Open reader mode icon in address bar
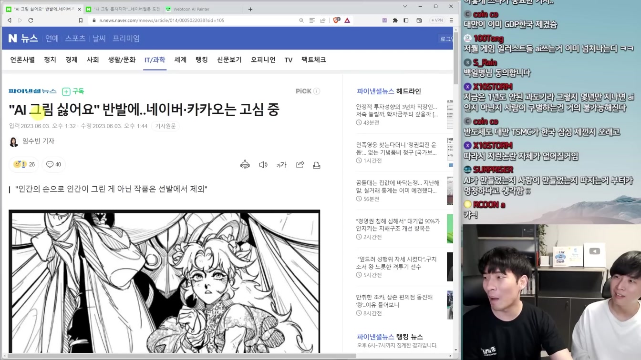 point(312,20)
